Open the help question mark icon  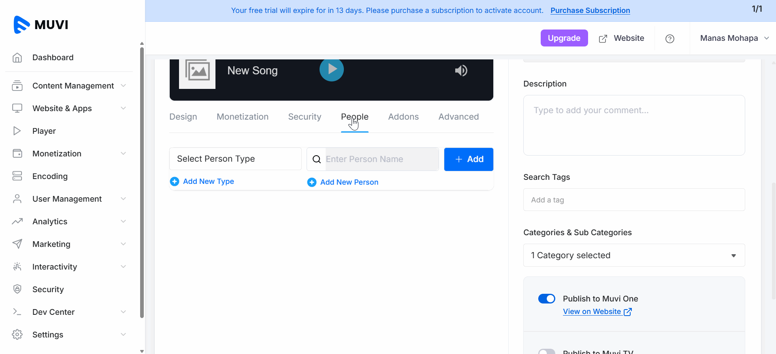pos(669,38)
